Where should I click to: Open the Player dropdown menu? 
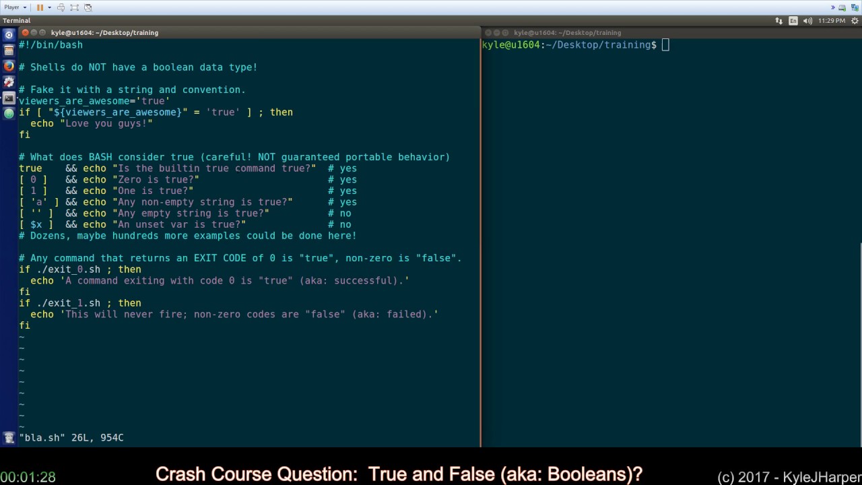pyautogui.click(x=15, y=7)
